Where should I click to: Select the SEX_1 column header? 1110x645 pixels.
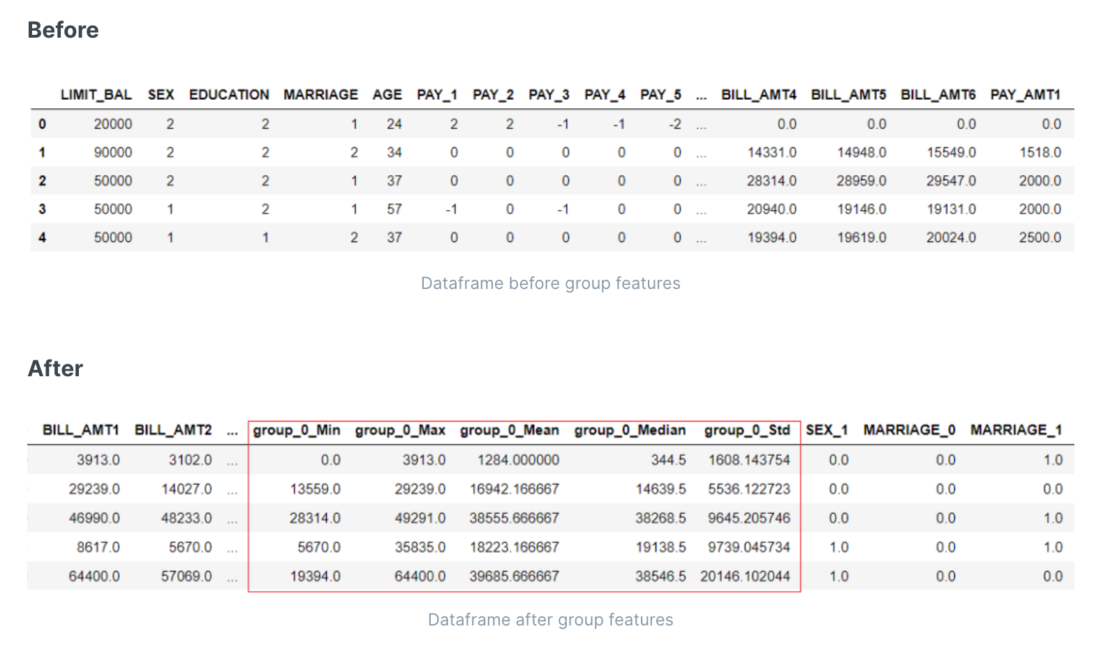[x=827, y=430]
